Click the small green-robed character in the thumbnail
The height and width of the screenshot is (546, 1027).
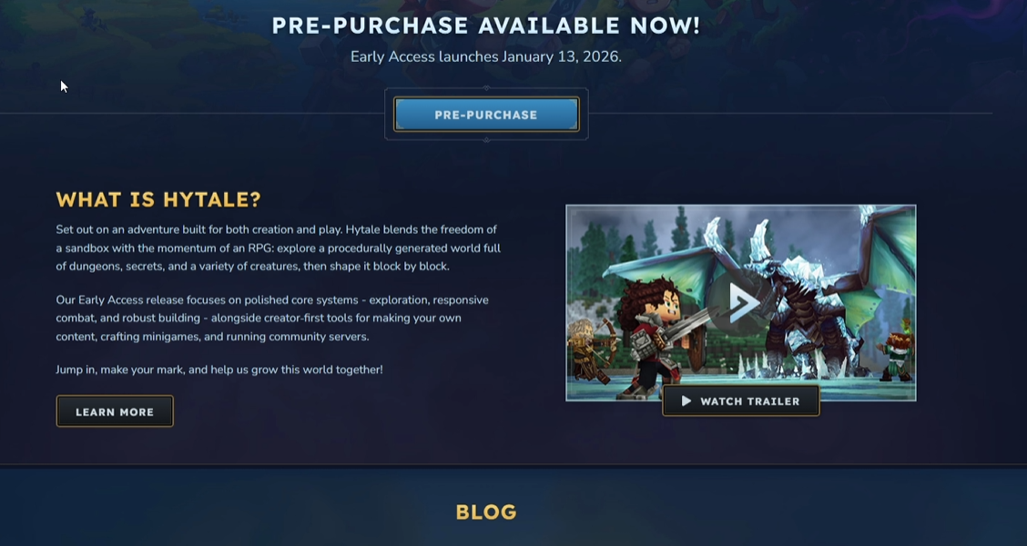(x=896, y=349)
